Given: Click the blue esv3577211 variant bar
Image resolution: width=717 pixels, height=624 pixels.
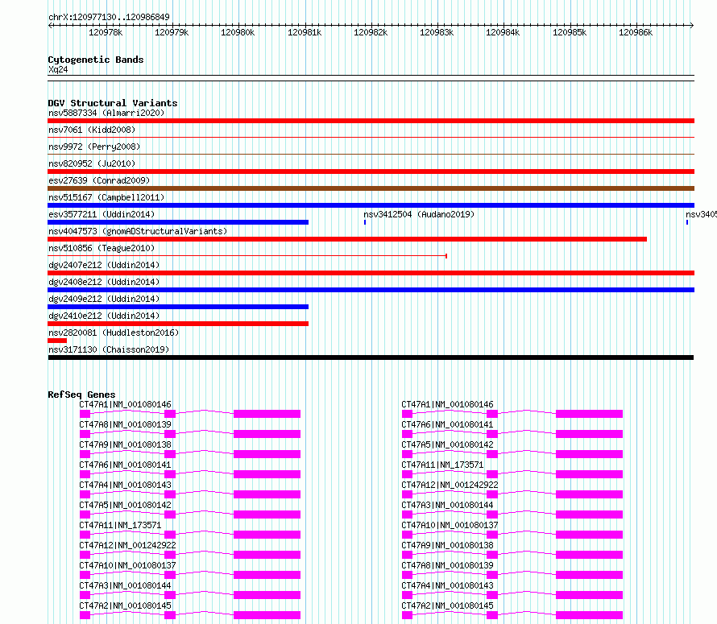Looking at the screenshot, I should click(178, 222).
